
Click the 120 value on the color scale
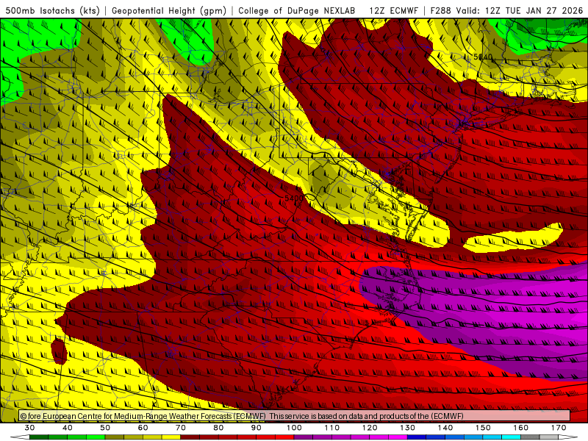(x=370, y=428)
